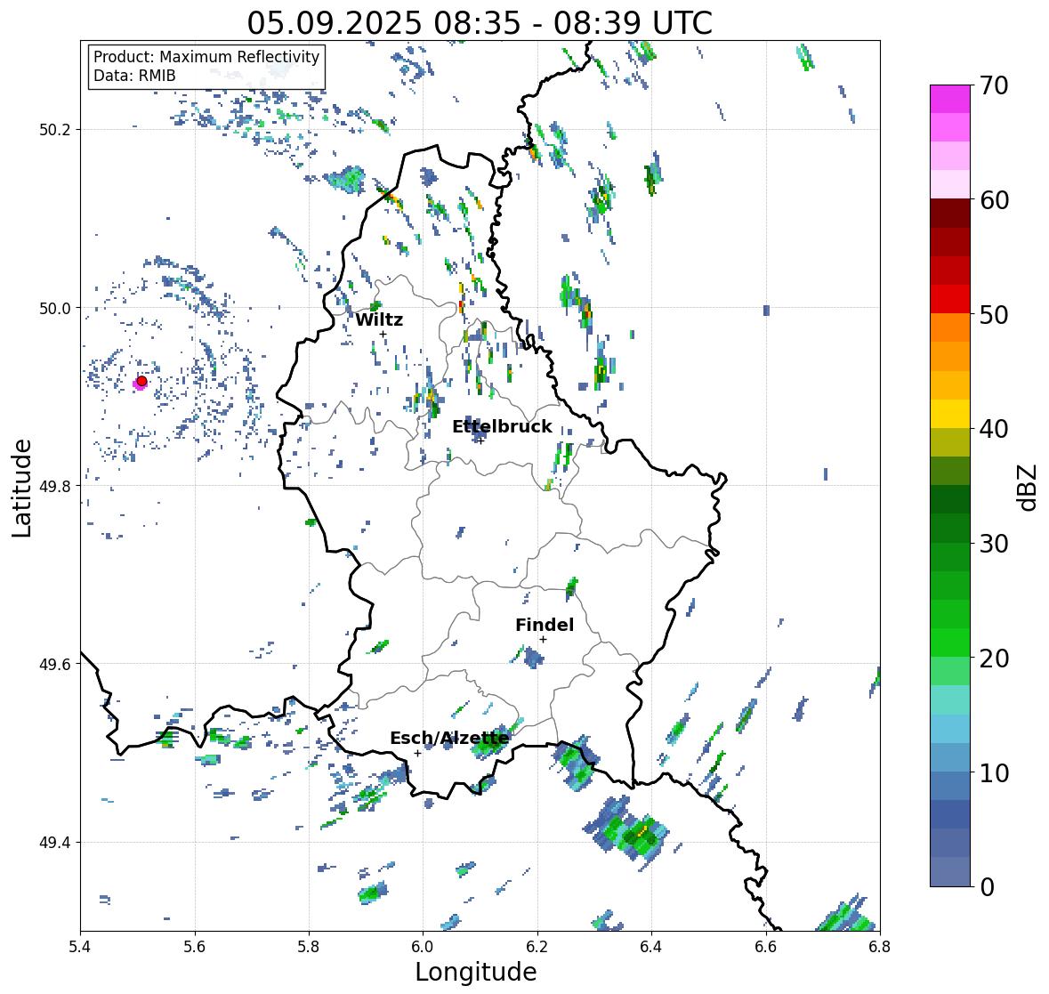Click the longitude tick 6.2
This screenshot has height=994, width=1049.
tap(537, 947)
